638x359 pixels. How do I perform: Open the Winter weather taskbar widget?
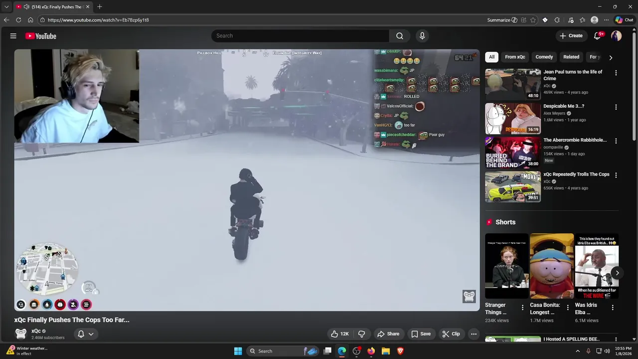click(x=26, y=351)
